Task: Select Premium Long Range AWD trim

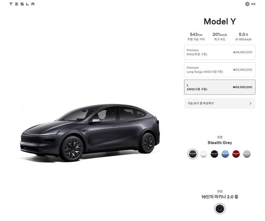Action: point(220,70)
